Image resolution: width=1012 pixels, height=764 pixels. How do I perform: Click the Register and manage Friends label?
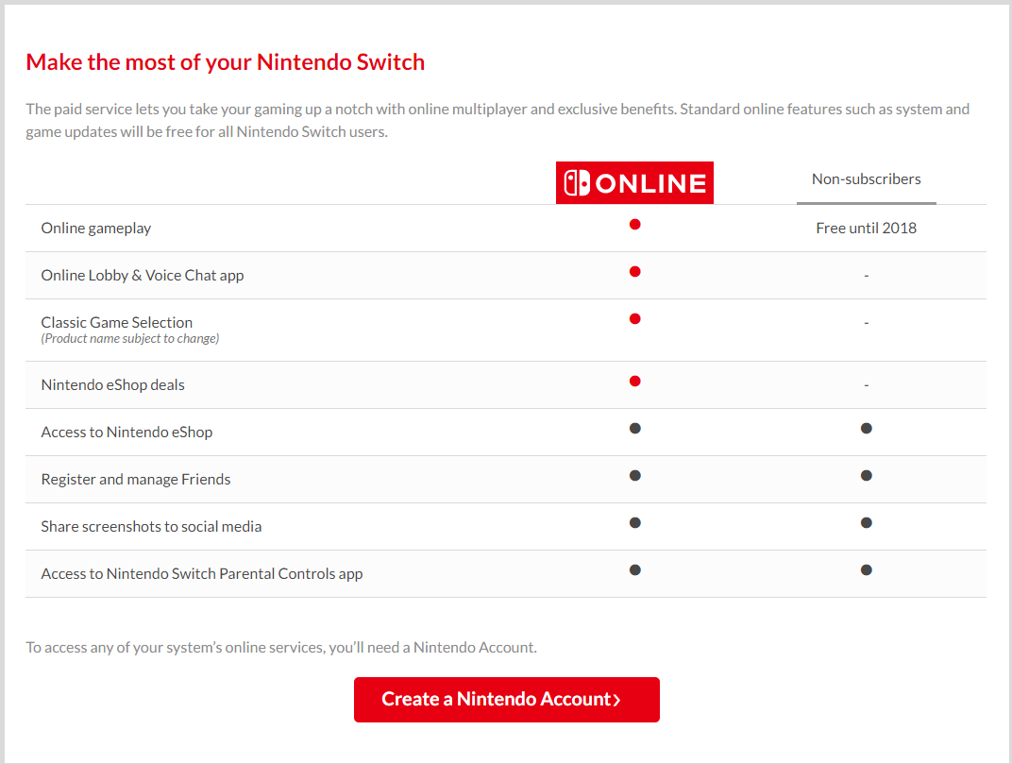click(x=136, y=480)
